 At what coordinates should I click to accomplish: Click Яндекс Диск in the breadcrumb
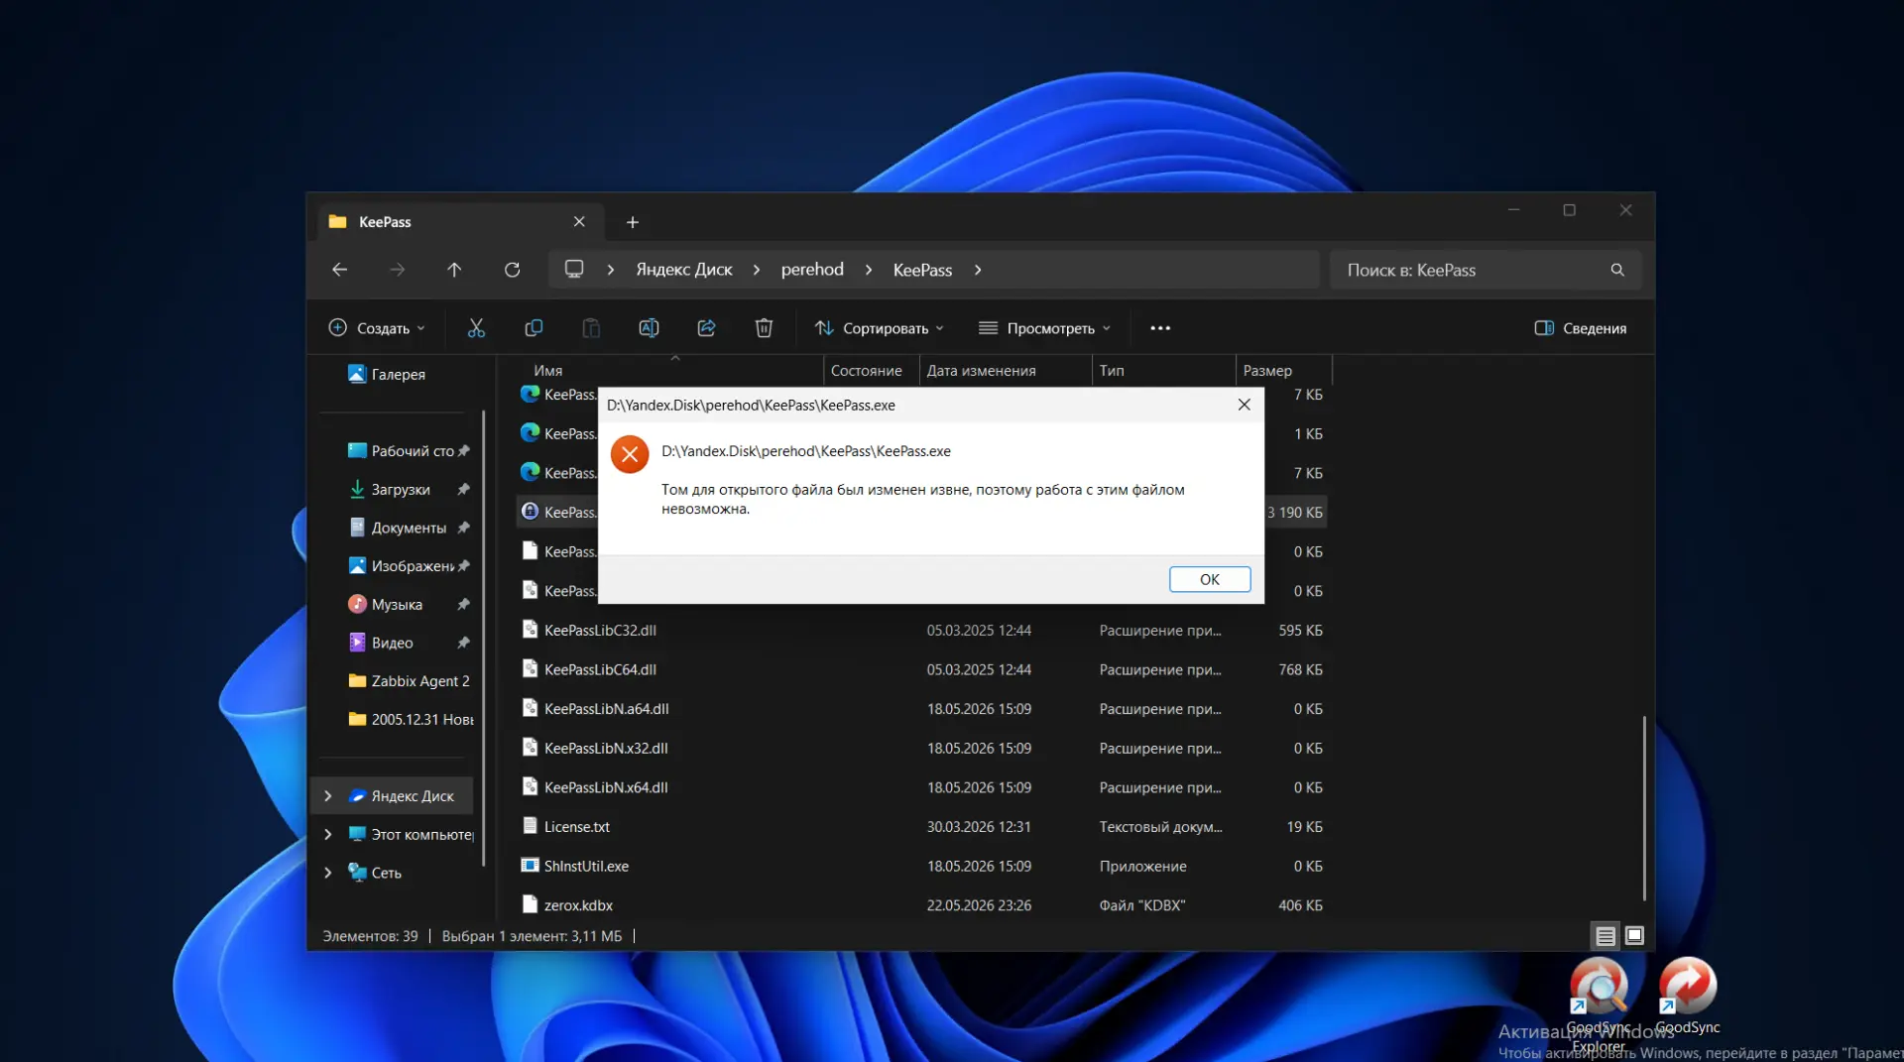pyautogui.click(x=684, y=270)
